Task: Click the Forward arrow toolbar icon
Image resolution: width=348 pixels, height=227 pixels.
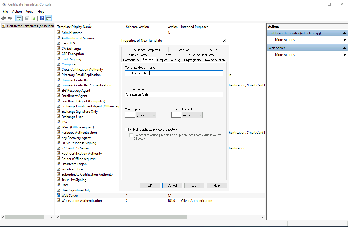Action: 10,19
